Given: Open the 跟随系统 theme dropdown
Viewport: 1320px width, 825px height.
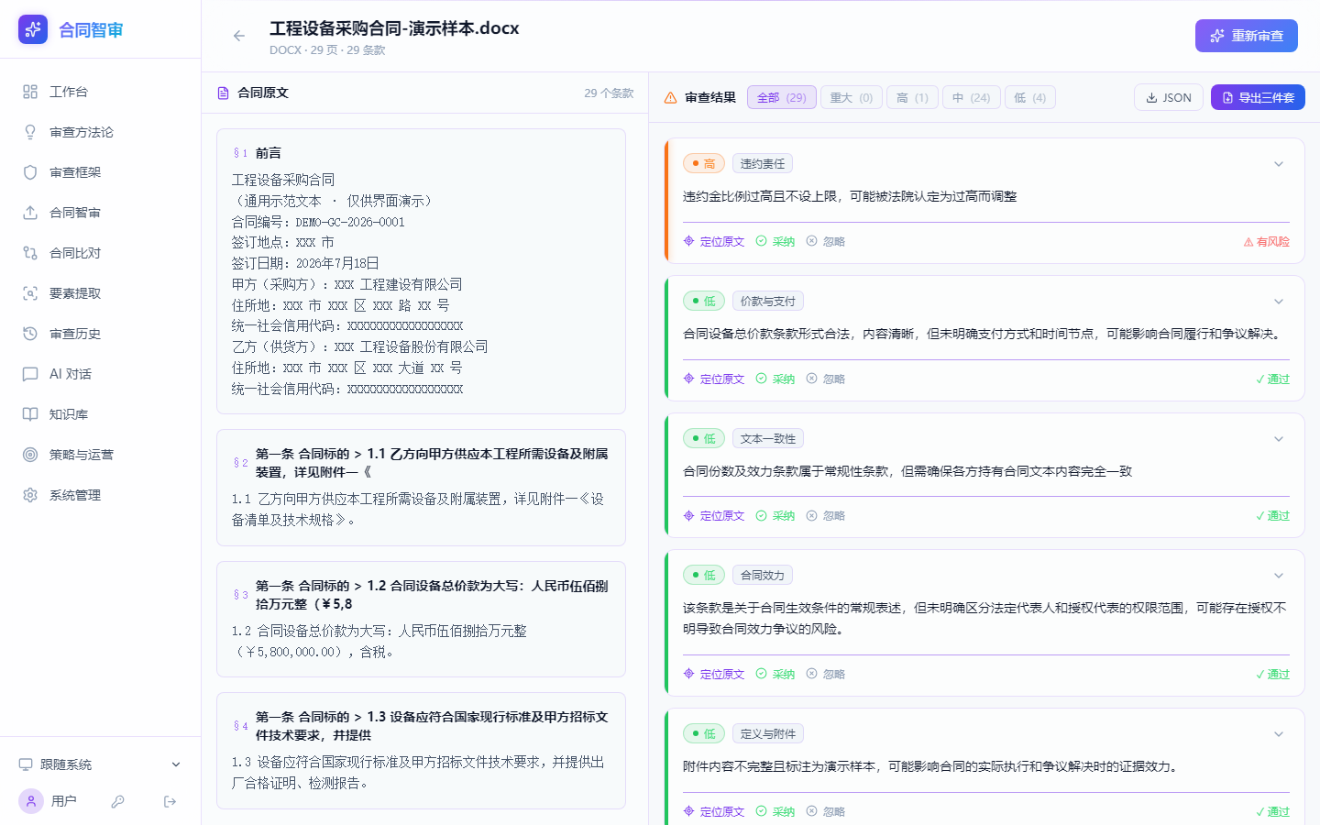Looking at the screenshot, I should tap(100, 764).
